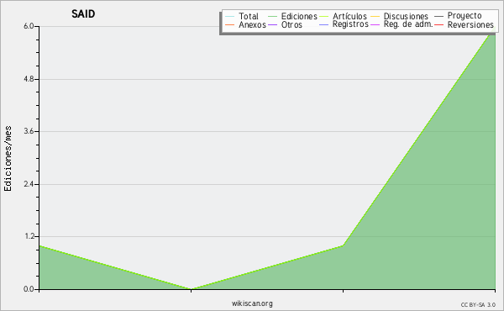Click the Total light-blue legend line
Viewport: 504px width, 311px height.
click(x=230, y=17)
